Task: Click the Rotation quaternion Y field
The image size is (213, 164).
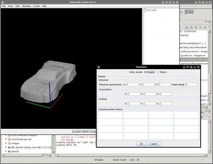Action: (x=148, y=85)
